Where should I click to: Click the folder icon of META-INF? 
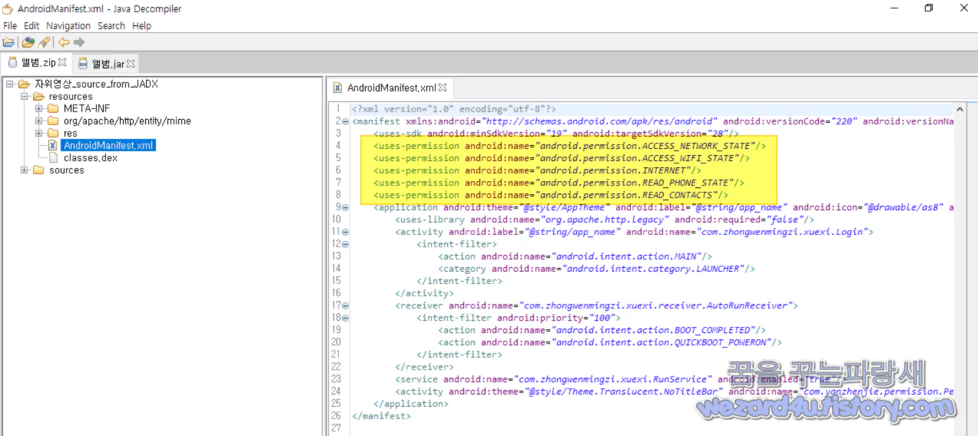pyautogui.click(x=53, y=108)
